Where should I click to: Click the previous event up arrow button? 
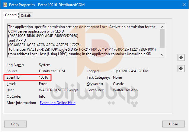point(181,57)
